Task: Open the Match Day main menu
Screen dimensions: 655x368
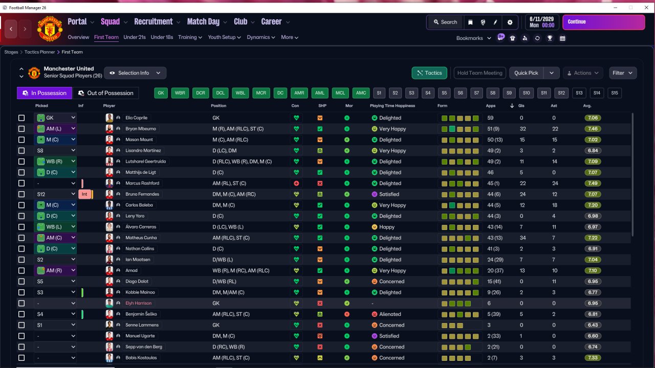Action: point(207,21)
